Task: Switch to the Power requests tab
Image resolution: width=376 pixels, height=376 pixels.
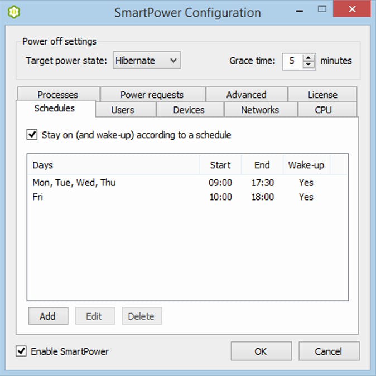Action: tap(152, 95)
